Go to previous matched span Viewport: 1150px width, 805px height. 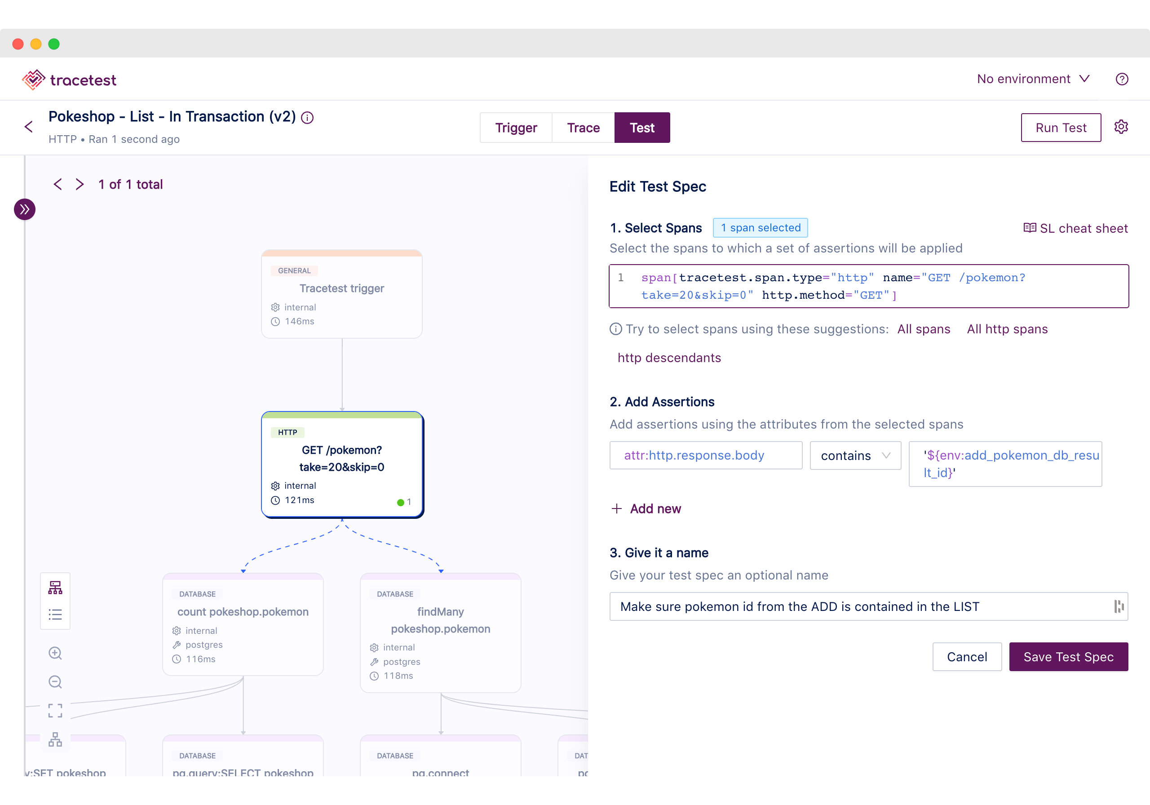click(58, 184)
